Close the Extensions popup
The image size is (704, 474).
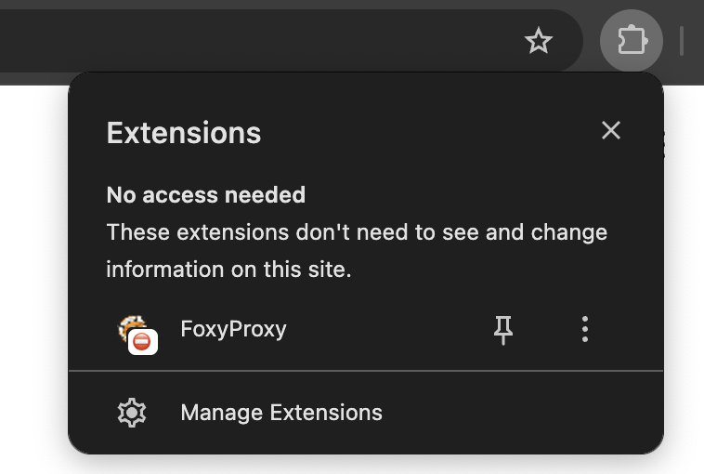[x=610, y=131]
